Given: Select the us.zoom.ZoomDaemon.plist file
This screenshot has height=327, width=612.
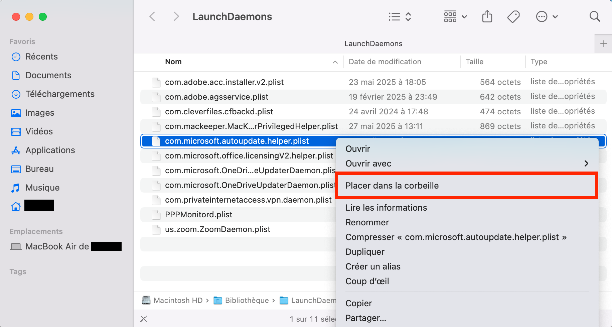Looking at the screenshot, I should click(217, 229).
